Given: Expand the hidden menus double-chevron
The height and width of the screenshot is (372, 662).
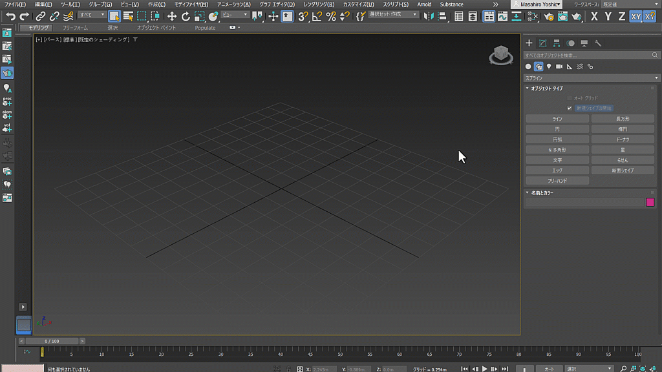Looking at the screenshot, I should (495, 5).
